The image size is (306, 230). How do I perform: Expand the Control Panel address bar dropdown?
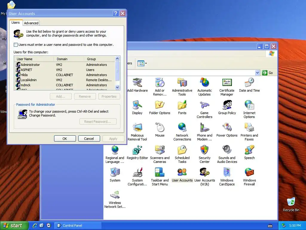257,73
